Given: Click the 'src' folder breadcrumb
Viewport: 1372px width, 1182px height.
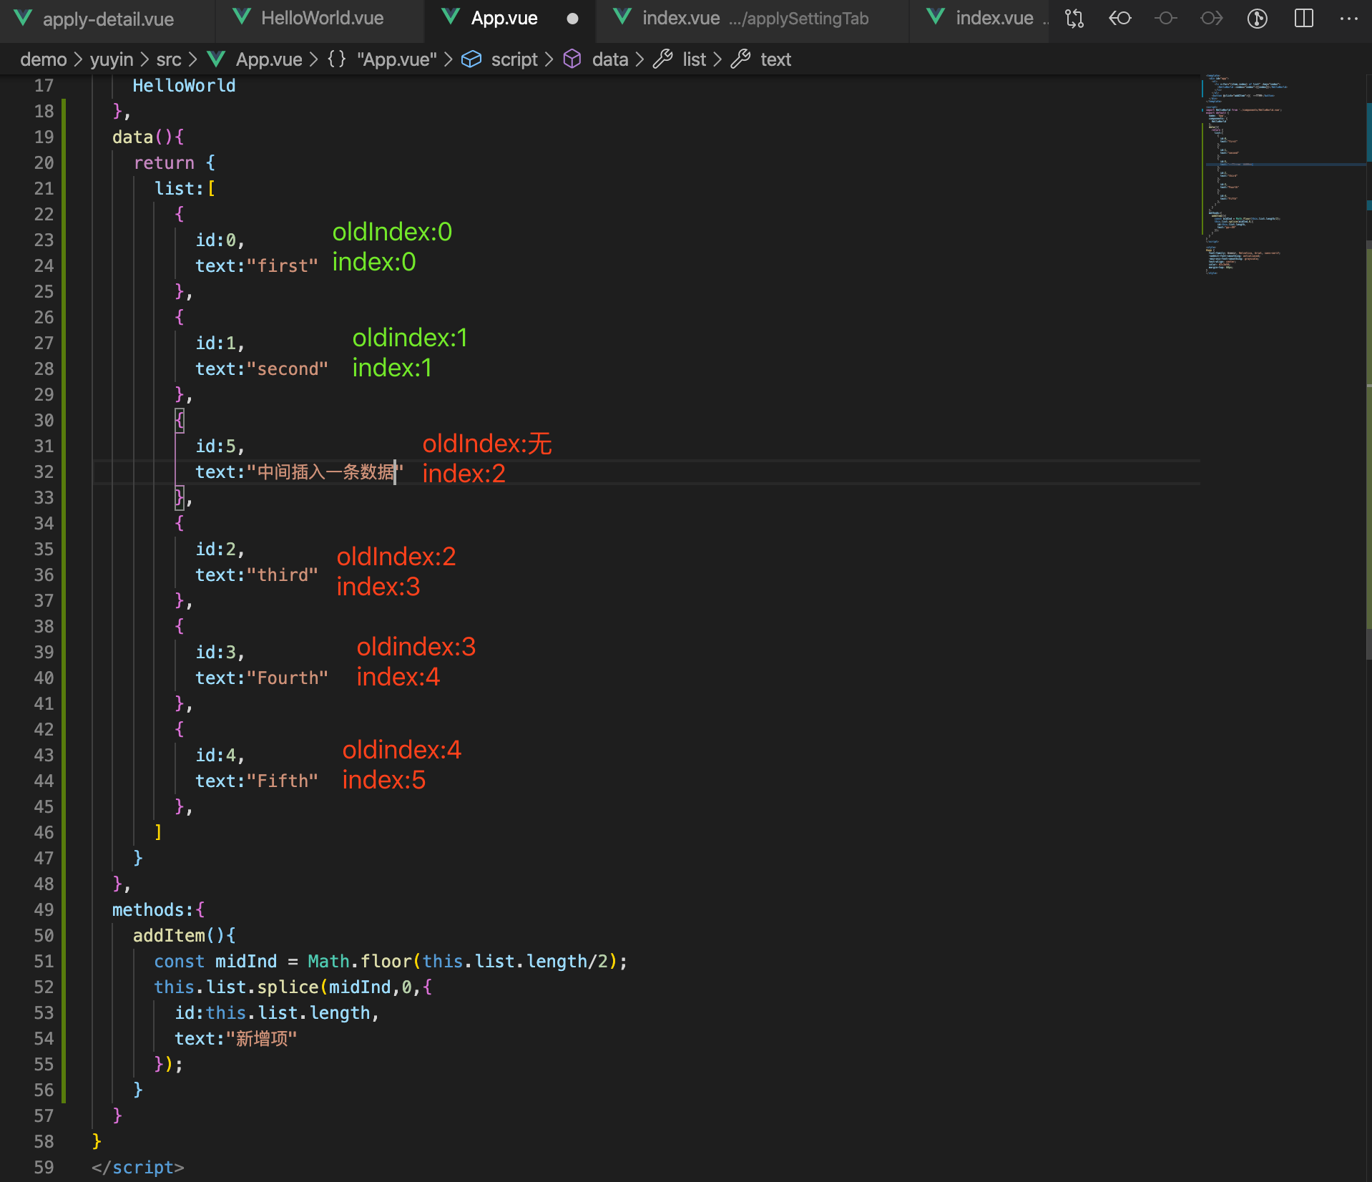Looking at the screenshot, I should click(x=168, y=59).
